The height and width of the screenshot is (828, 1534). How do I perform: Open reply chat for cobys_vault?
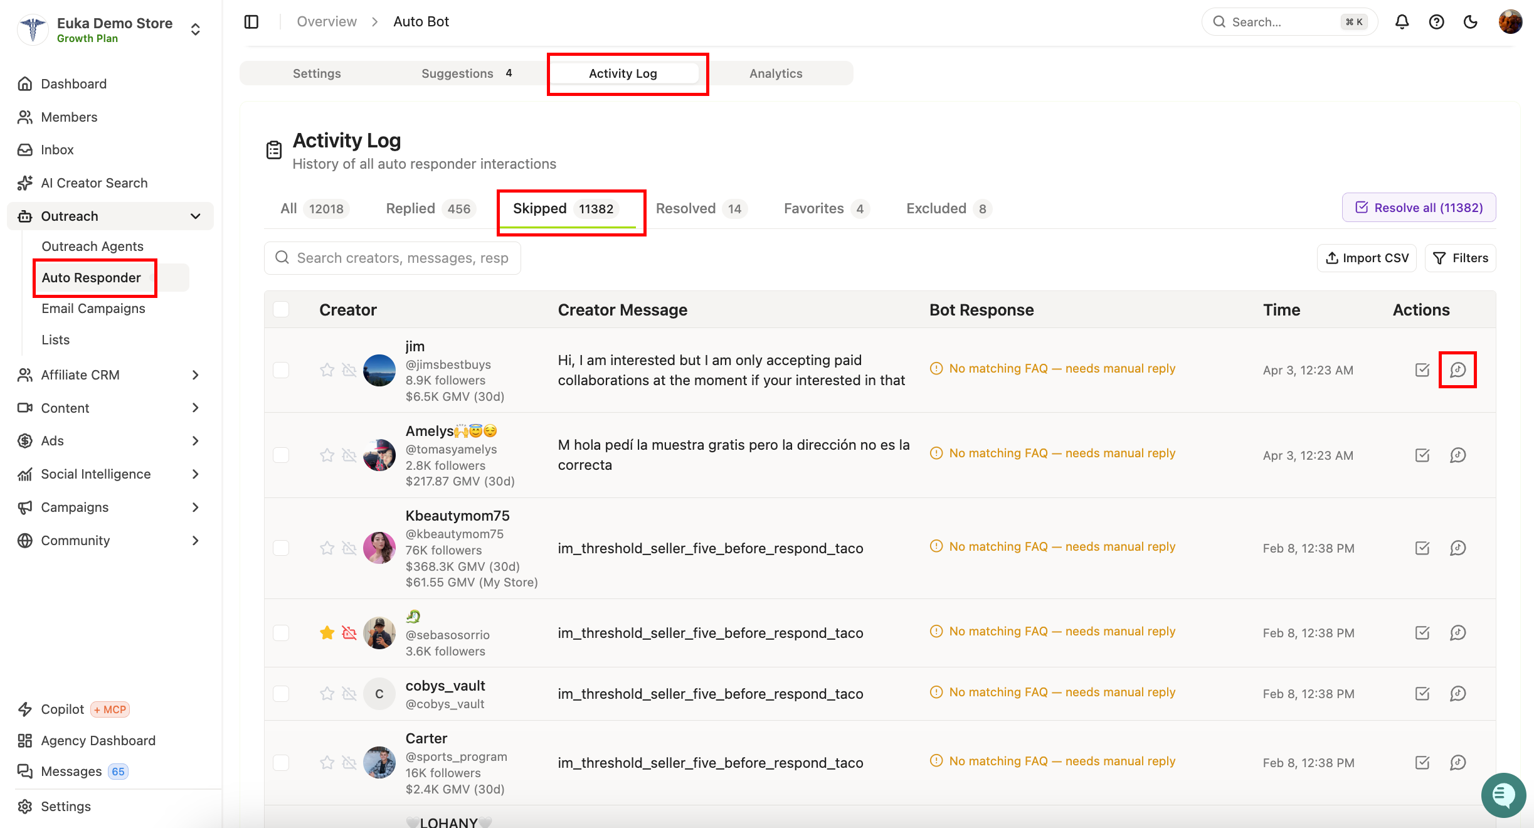(x=1457, y=694)
